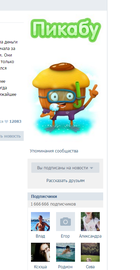Click the name Александра under avatar
This screenshot has height=270, width=140.
(x=90, y=236)
